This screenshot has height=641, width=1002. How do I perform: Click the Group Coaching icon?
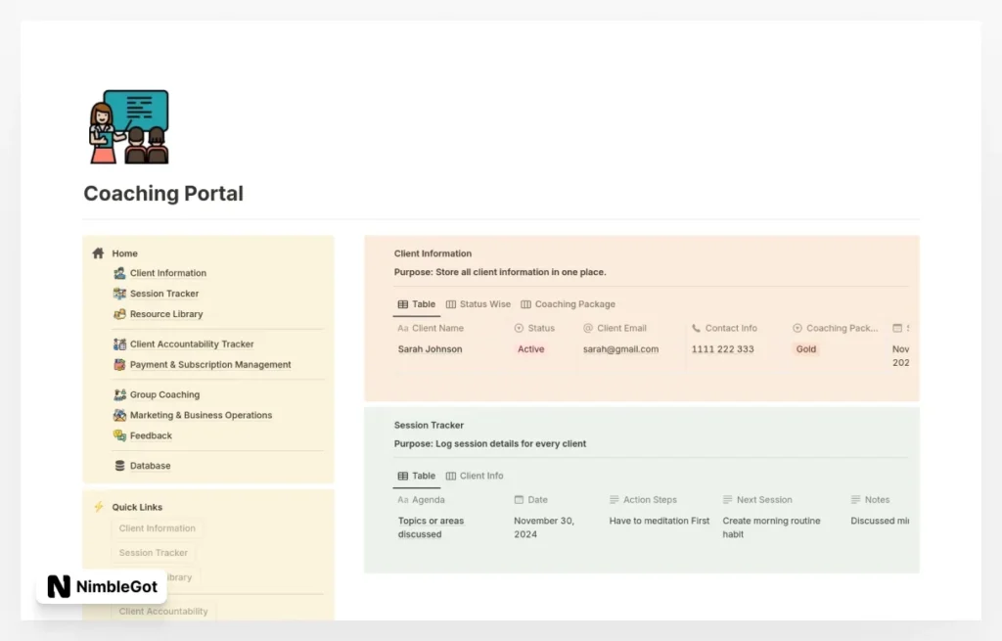pos(119,395)
